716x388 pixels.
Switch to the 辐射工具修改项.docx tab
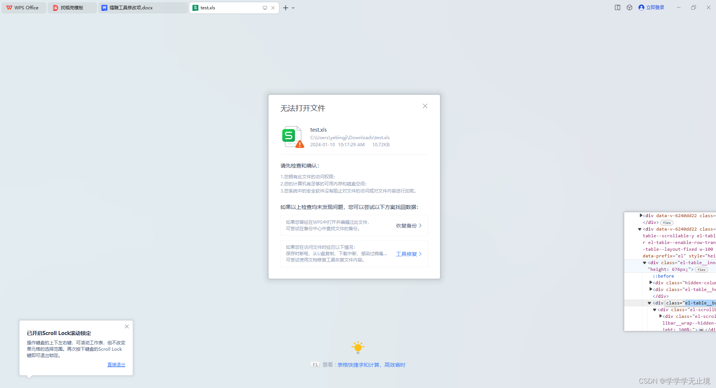click(x=143, y=8)
